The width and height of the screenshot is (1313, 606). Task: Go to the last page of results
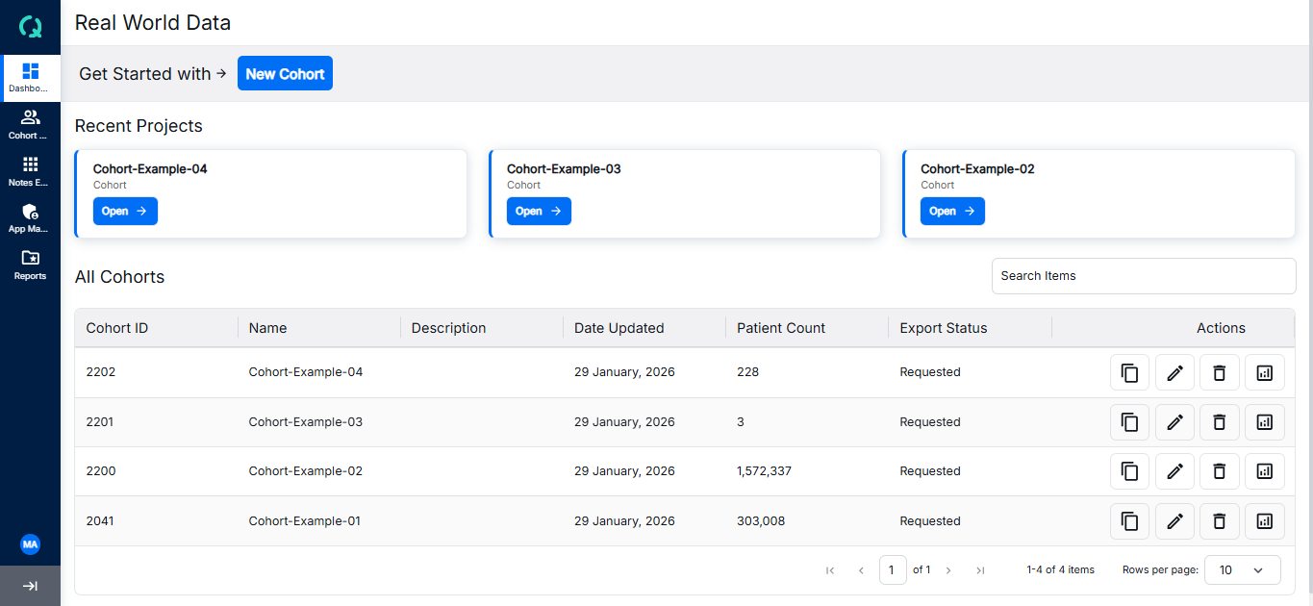point(980,570)
